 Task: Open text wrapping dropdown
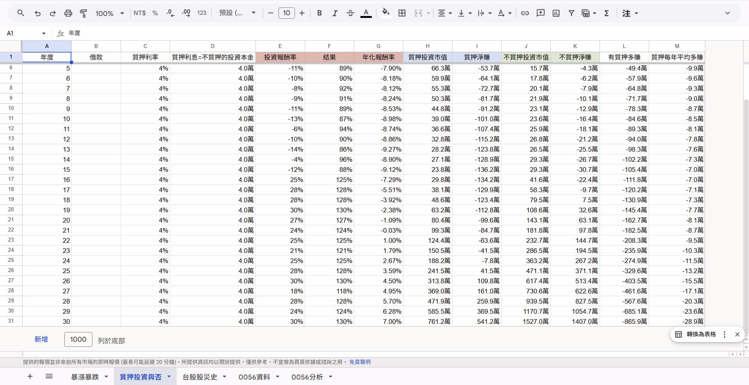485,13
